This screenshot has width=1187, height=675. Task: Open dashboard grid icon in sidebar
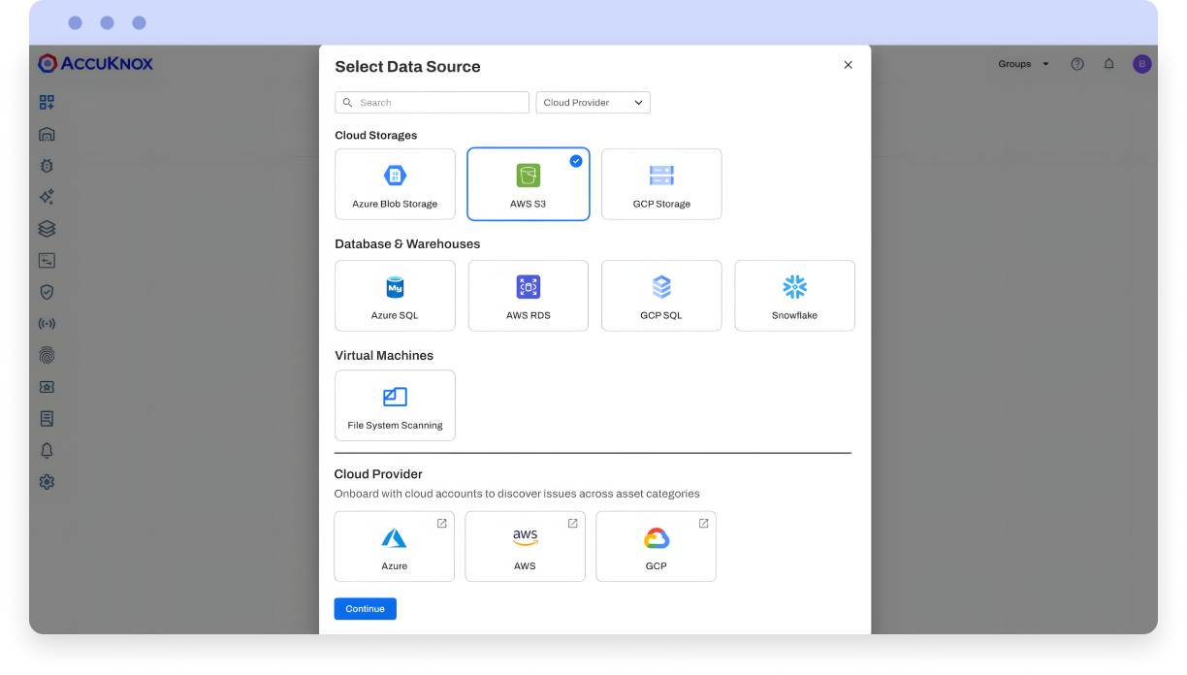[47, 102]
